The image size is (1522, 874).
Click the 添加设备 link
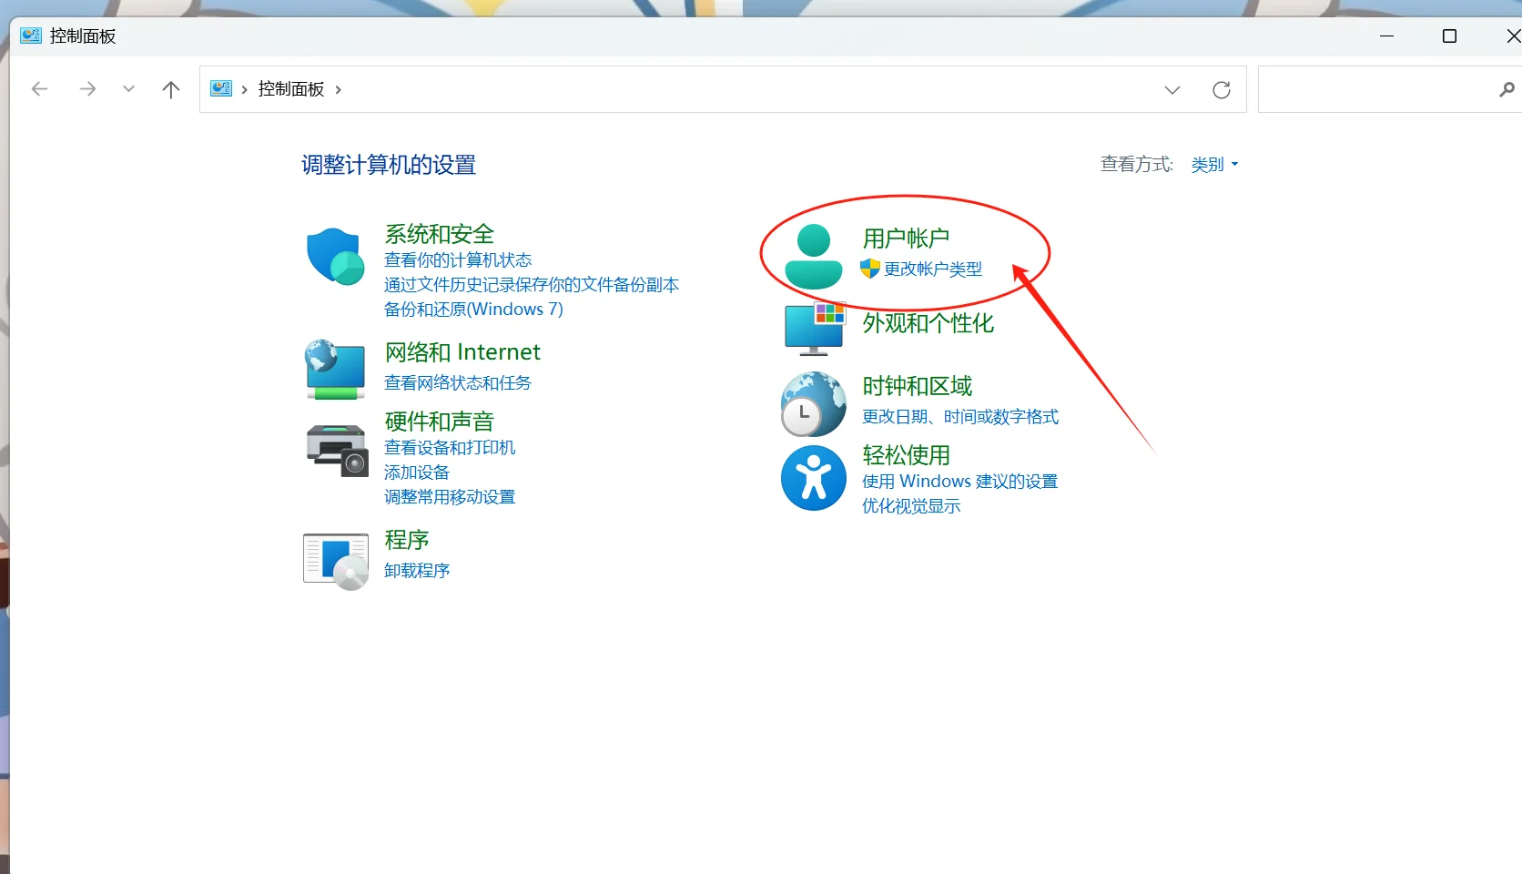tap(417, 473)
